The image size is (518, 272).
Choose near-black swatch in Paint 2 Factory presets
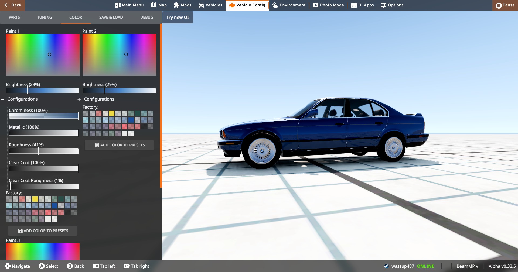144,127
